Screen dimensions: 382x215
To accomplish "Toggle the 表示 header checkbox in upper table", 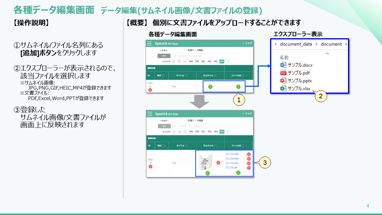I will click(x=164, y=76).
